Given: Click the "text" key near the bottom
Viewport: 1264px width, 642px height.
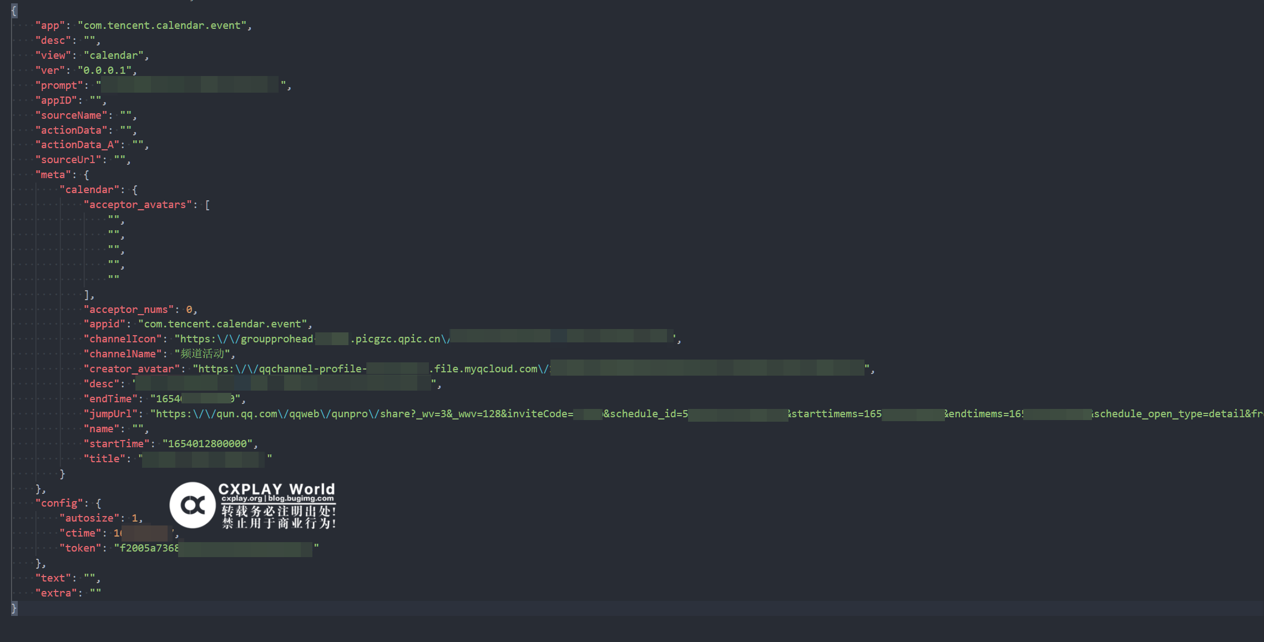Looking at the screenshot, I should (x=53, y=578).
